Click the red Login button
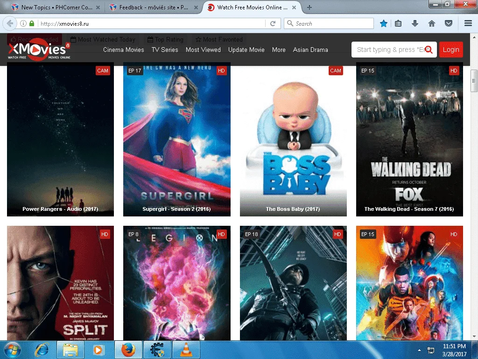The width and height of the screenshot is (478, 359). (x=451, y=50)
